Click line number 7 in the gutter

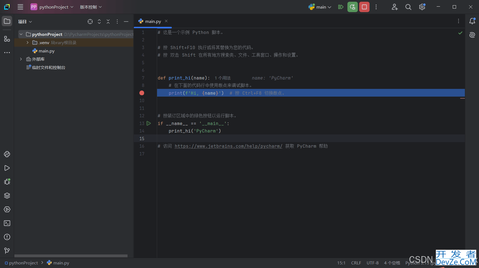(143, 78)
